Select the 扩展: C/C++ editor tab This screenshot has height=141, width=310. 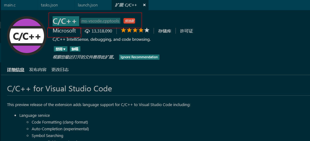pos(126,5)
